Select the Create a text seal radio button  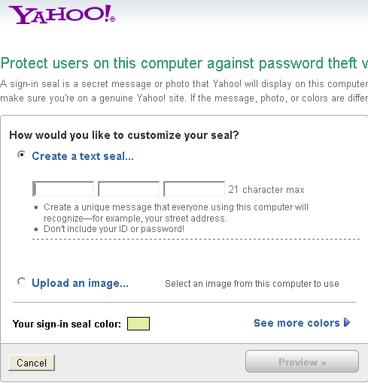pos(22,155)
